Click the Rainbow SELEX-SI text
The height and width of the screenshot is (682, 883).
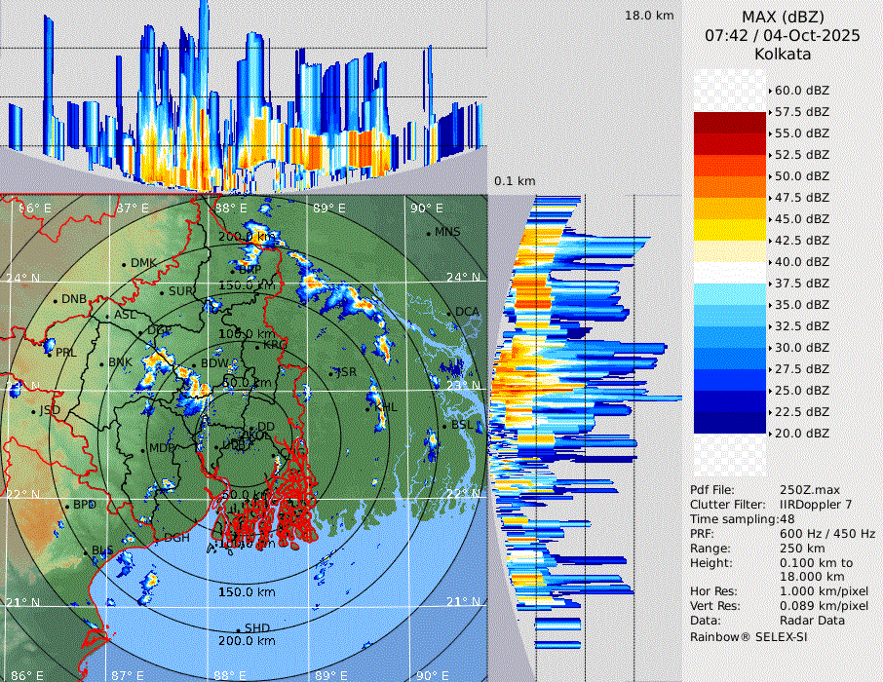pos(749,636)
